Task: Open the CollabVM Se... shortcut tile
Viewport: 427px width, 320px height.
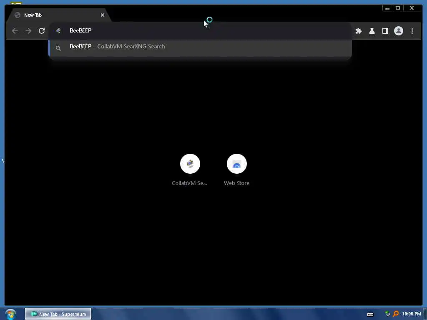Action: [190, 170]
